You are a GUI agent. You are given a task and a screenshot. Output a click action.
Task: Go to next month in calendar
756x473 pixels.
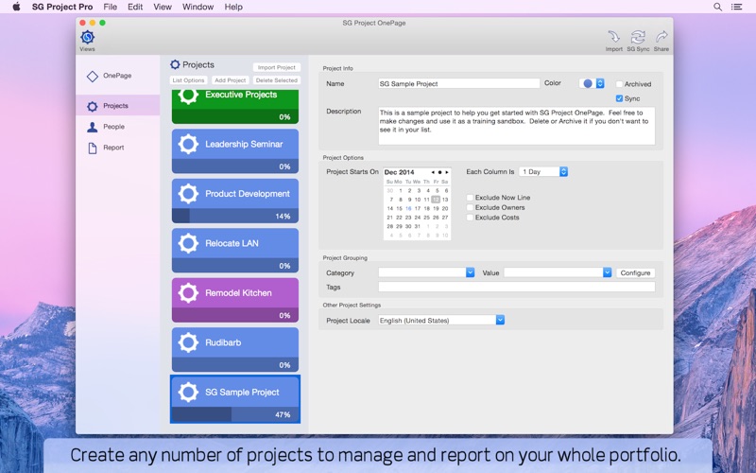tap(447, 172)
